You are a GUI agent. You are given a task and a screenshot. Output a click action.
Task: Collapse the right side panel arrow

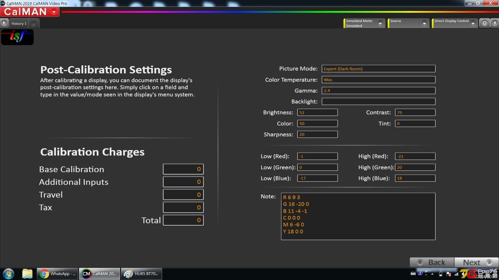[x=495, y=23]
